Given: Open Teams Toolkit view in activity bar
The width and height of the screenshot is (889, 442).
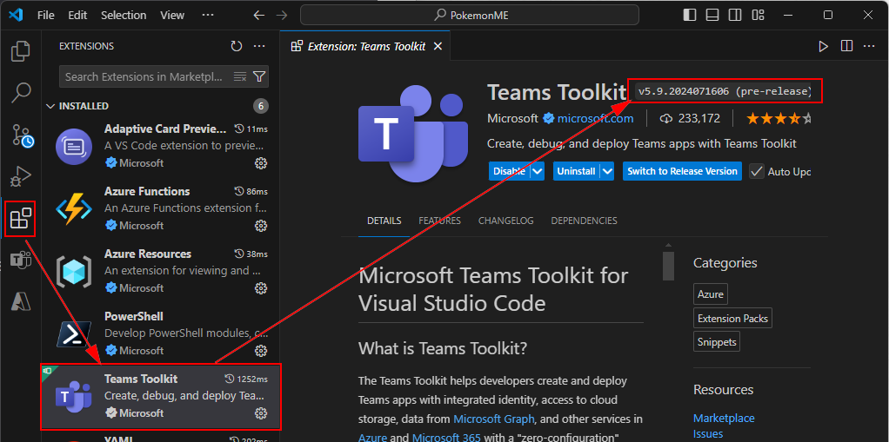Looking at the screenshot, I should tap(20, 261).
